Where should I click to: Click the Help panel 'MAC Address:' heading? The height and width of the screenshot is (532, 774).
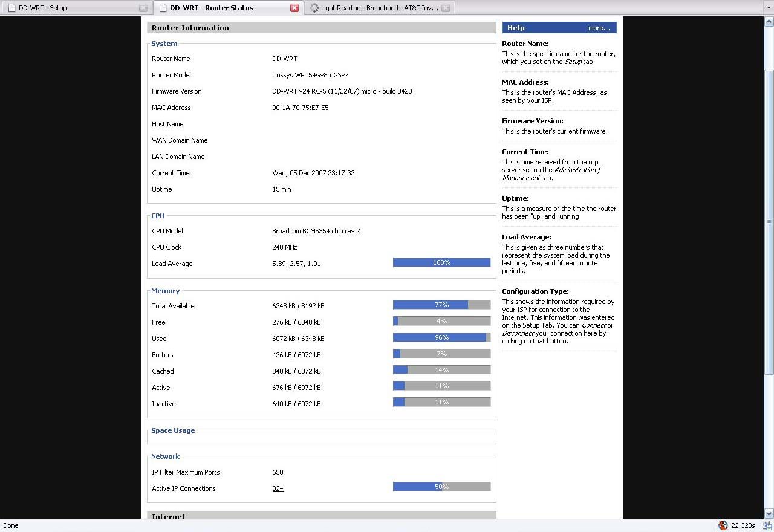pyautogui.click(x=525, y=82)
